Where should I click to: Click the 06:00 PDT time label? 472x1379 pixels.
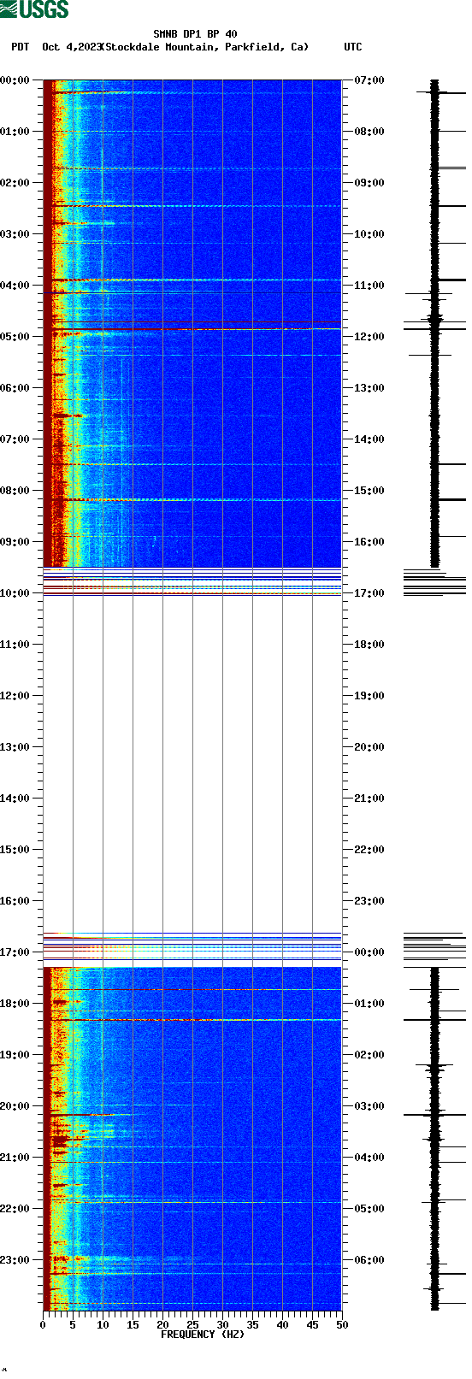pyautogui.click(x=15, y=388)
